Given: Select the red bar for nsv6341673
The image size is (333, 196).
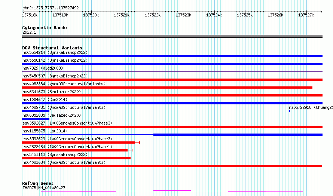Looking at the screenshot, I should pos(172,95).
